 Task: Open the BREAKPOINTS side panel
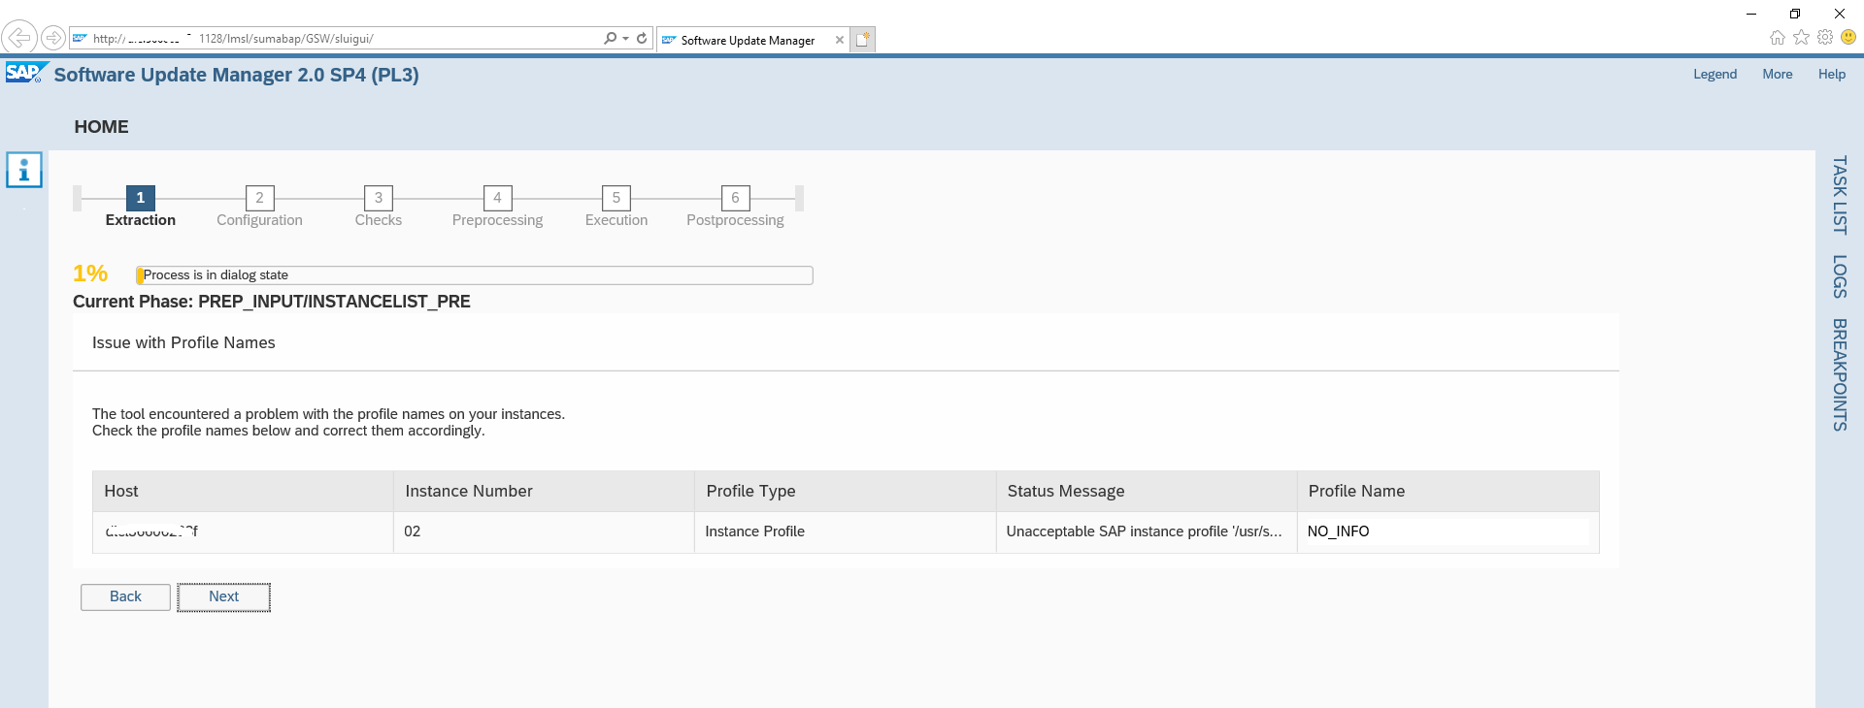pyautogui.click(x=1839, y=374)
